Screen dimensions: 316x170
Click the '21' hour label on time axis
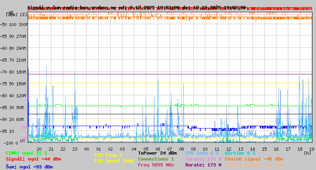(x=51, y=149)
